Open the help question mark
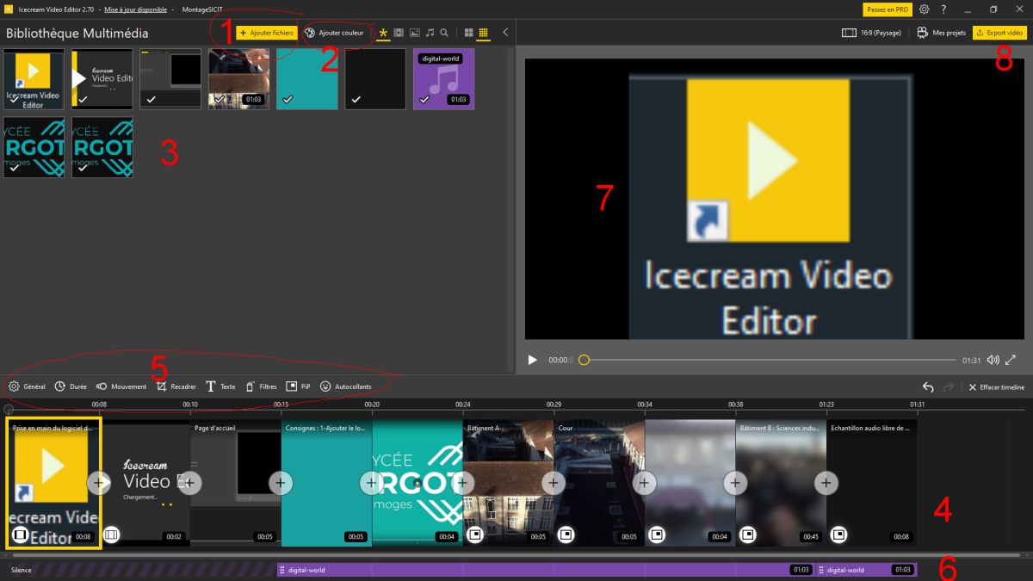The width and height of the screenshot is (1033, 581). pos(944,9)
